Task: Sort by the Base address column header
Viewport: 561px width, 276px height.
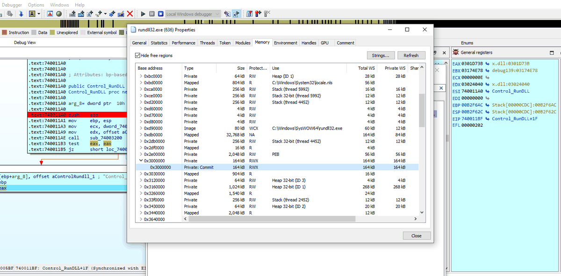Action: click(158, 68)
